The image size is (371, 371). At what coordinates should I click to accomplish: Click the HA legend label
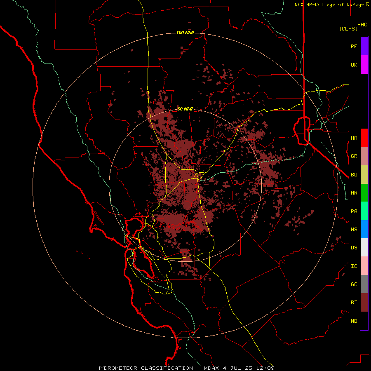pyautogui.click(x=354, y=138)
